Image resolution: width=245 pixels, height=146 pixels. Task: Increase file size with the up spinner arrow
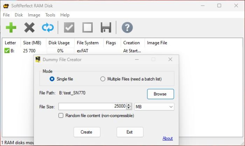(129, 105)
